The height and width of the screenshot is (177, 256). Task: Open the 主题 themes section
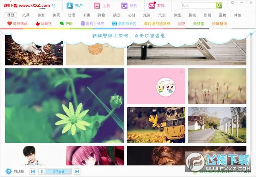(x=102, y=6)
